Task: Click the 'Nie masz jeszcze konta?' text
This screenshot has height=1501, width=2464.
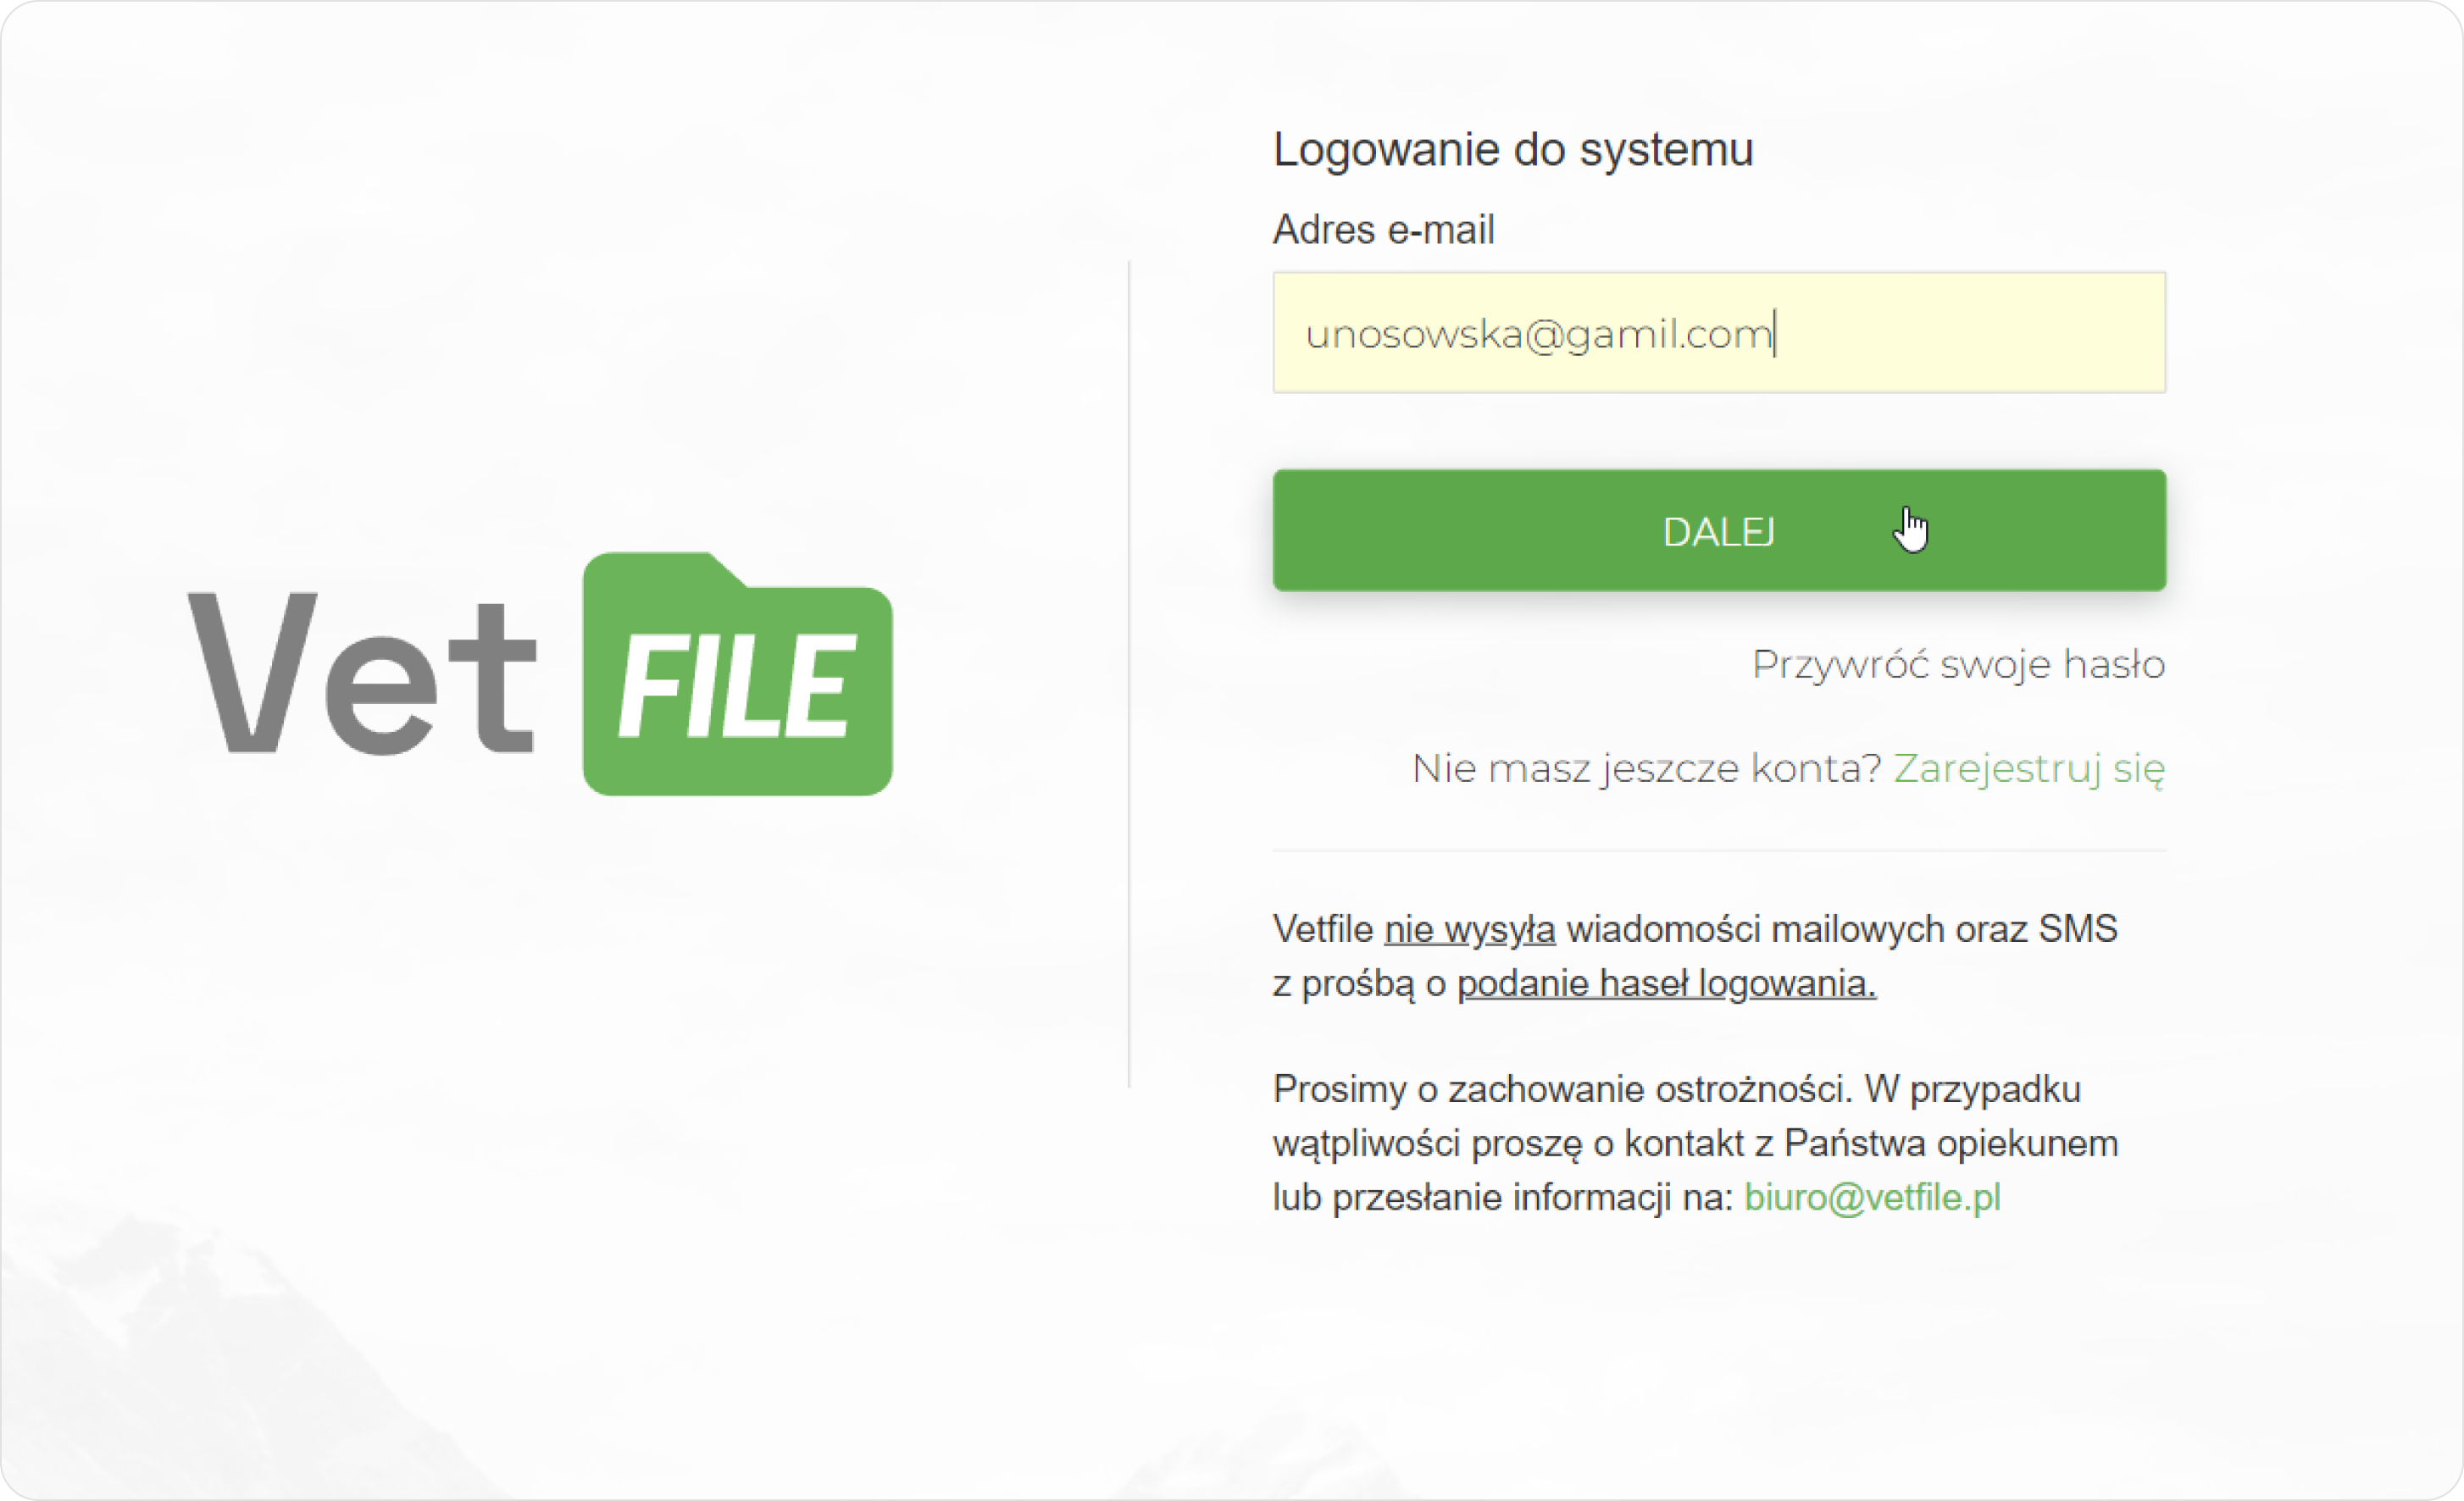Action: click(x=1647, y=768)
